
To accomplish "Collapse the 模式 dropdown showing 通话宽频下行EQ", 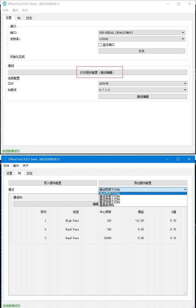I will (143, 189).
